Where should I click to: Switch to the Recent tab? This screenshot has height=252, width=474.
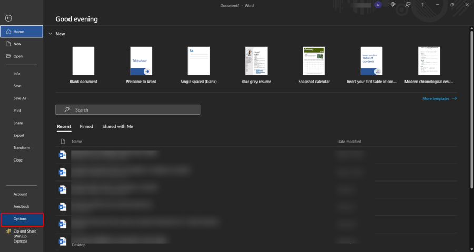click(64, 126)
